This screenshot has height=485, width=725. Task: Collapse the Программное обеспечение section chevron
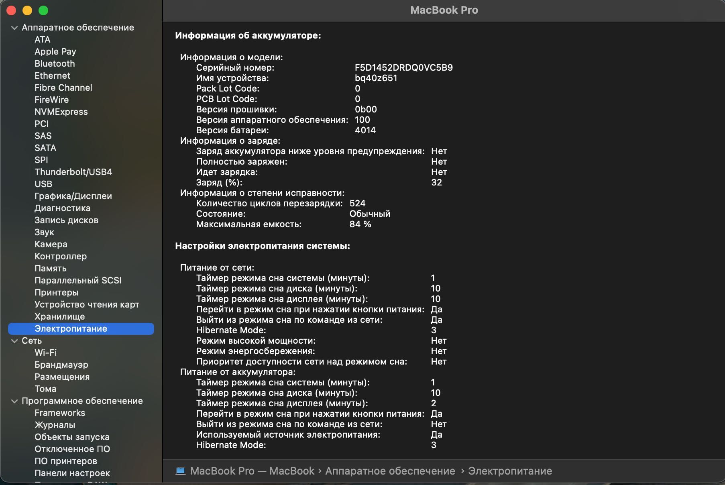click(14, 401)
